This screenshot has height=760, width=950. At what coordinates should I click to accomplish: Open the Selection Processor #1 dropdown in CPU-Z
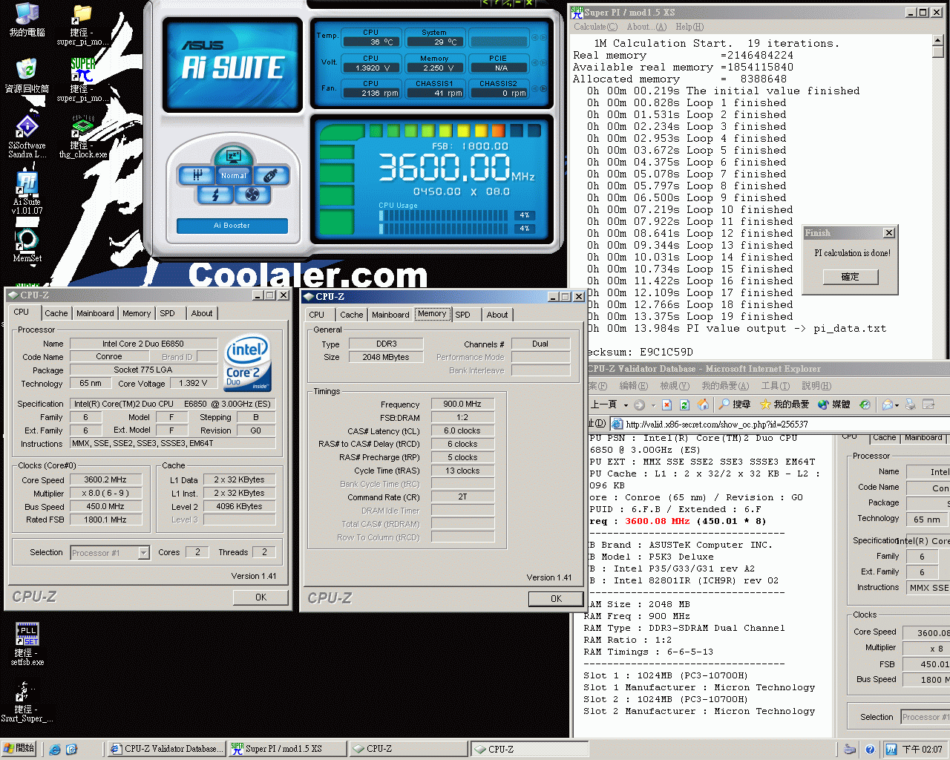143,552
